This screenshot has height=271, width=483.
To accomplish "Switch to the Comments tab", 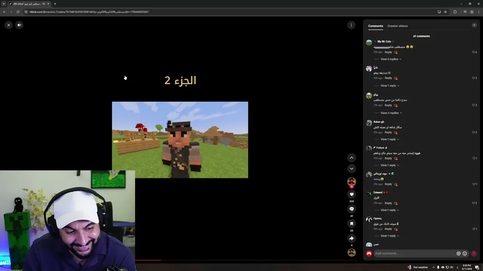I will pos(375,26).
